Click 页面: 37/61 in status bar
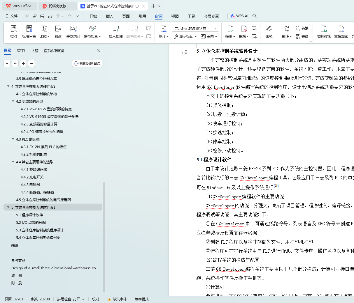 14,299
